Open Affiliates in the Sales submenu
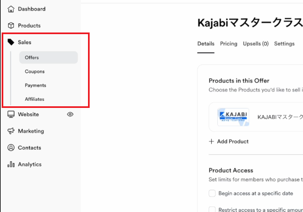Viewport: 303px width, 212px height. [35, 99]
